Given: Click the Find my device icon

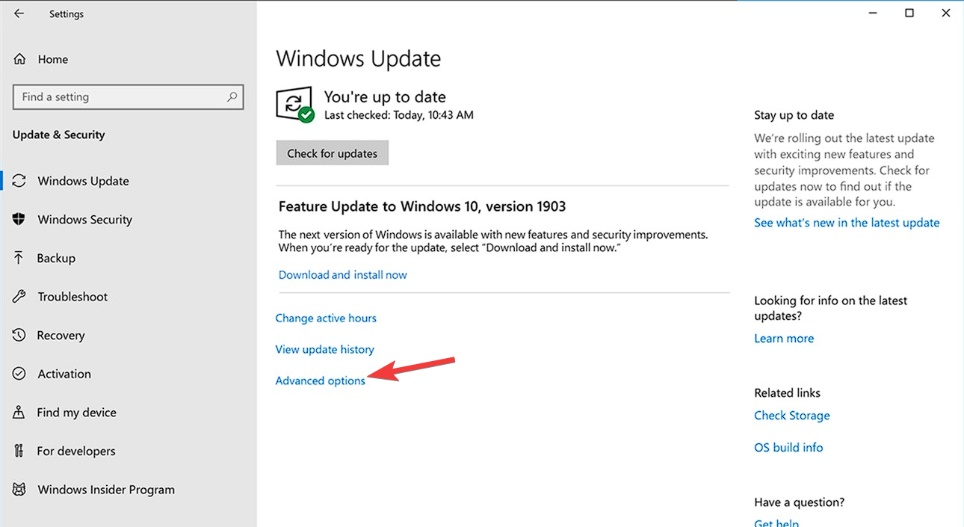Looking at the screenshot, I should [19, 413].
